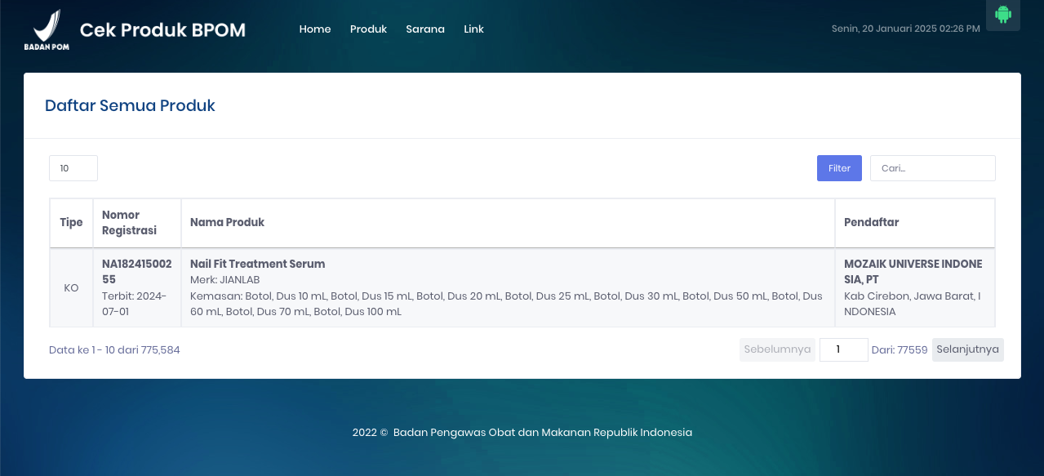Image resolution: width=1044 pixels, height=476 pixels.
Task: Click the Nama Produk column header
Action: pyautogui.click(x=228, y=223)
